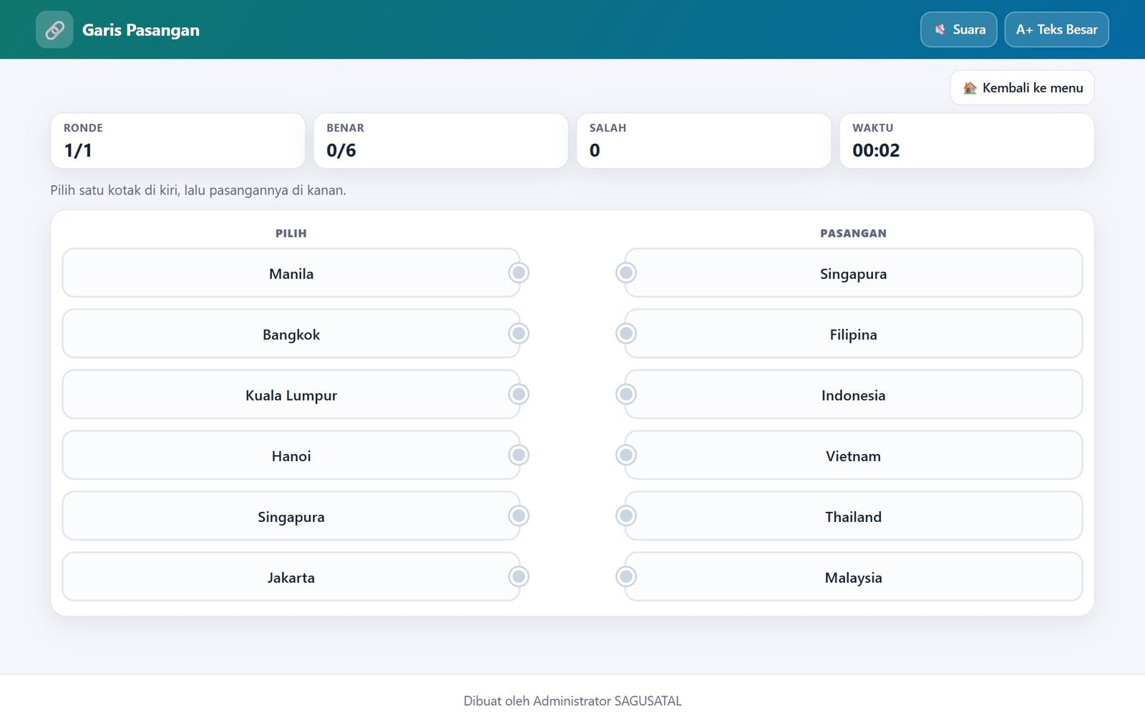Click the connector dot beside Indonesia

pos(626,394)
